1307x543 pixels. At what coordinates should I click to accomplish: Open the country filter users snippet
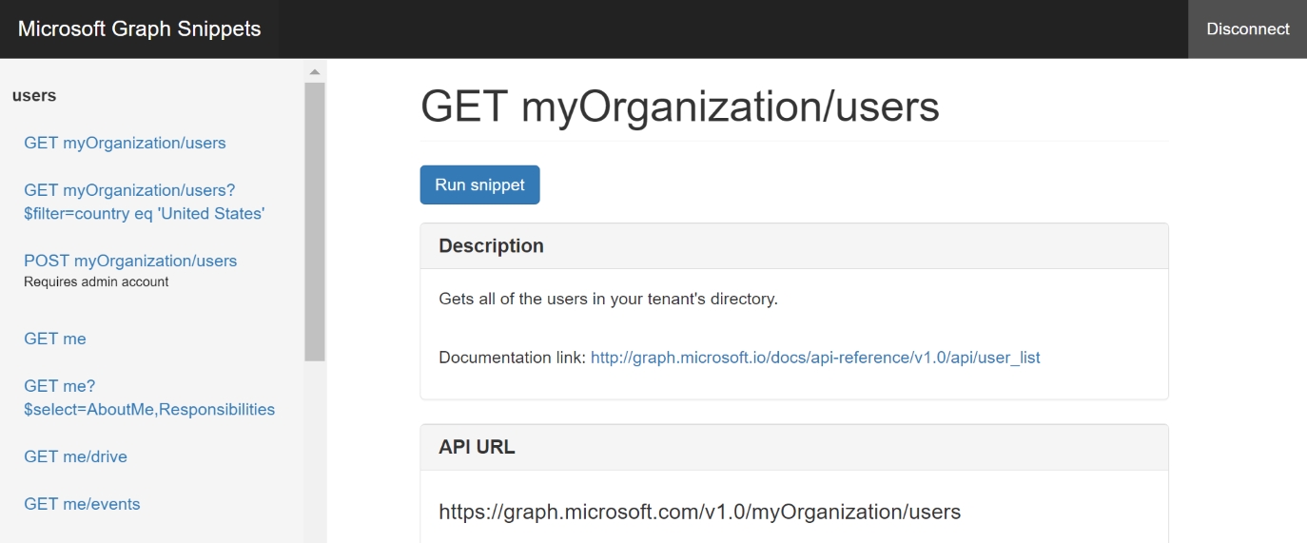pyautogui.click(x=144, y=202)
